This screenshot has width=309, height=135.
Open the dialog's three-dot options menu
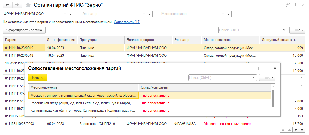(259, 68)
